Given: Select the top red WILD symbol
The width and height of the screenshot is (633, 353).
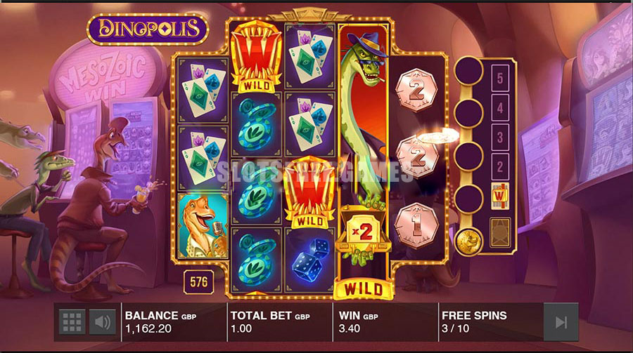Looking at the screenshot, I should [256, 57].
